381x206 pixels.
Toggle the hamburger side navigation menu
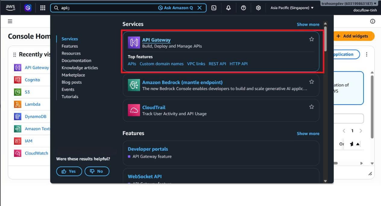pos(10,21)
